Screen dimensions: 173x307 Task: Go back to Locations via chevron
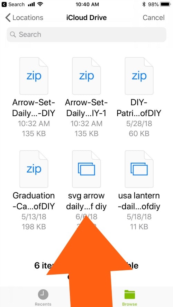coord(8,18)
